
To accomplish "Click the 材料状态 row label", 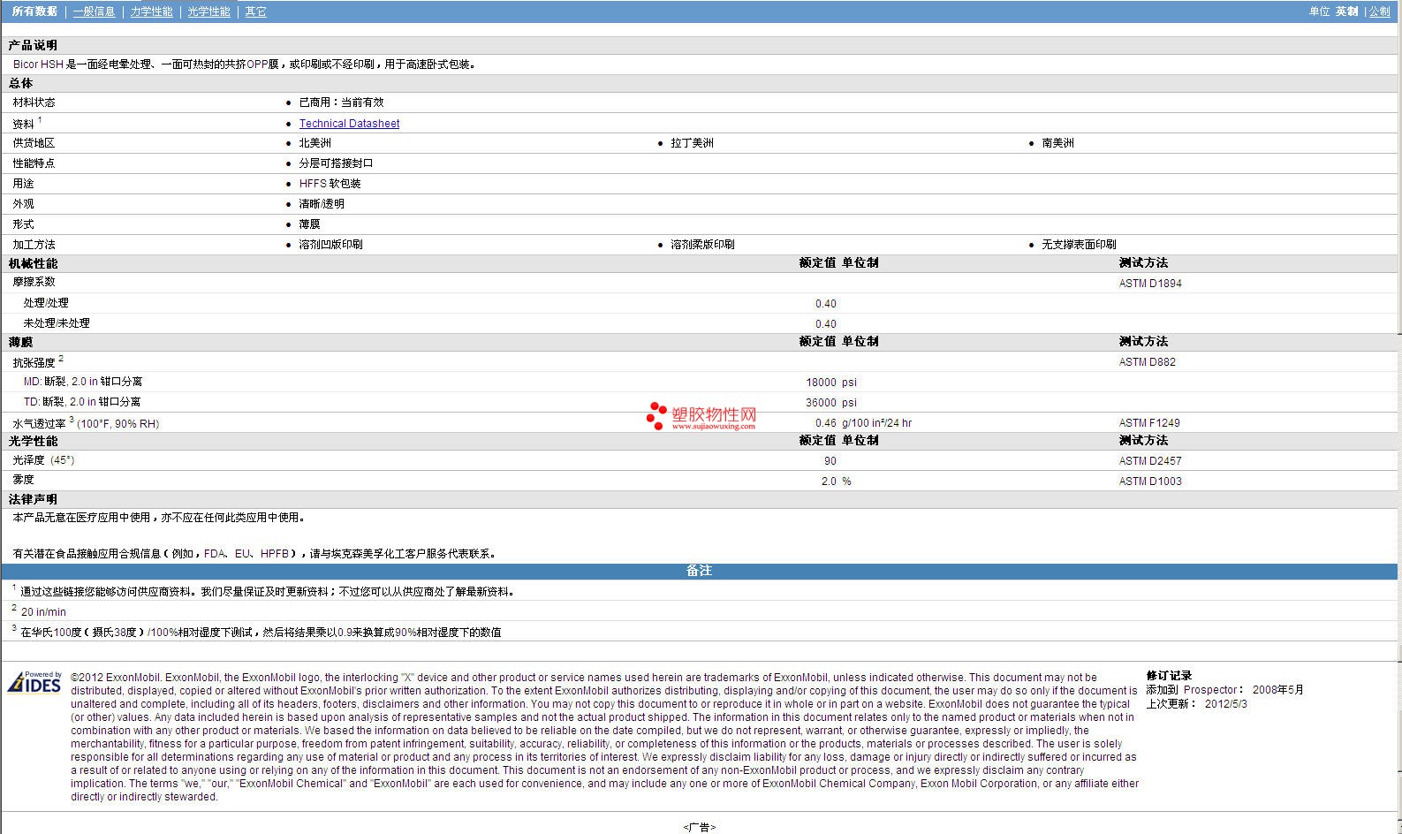I will (34, 102).
